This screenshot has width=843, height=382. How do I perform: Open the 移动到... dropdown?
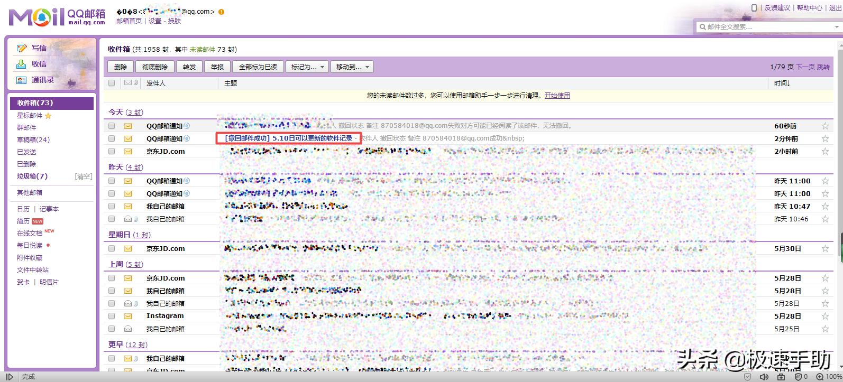click(352, 67)
